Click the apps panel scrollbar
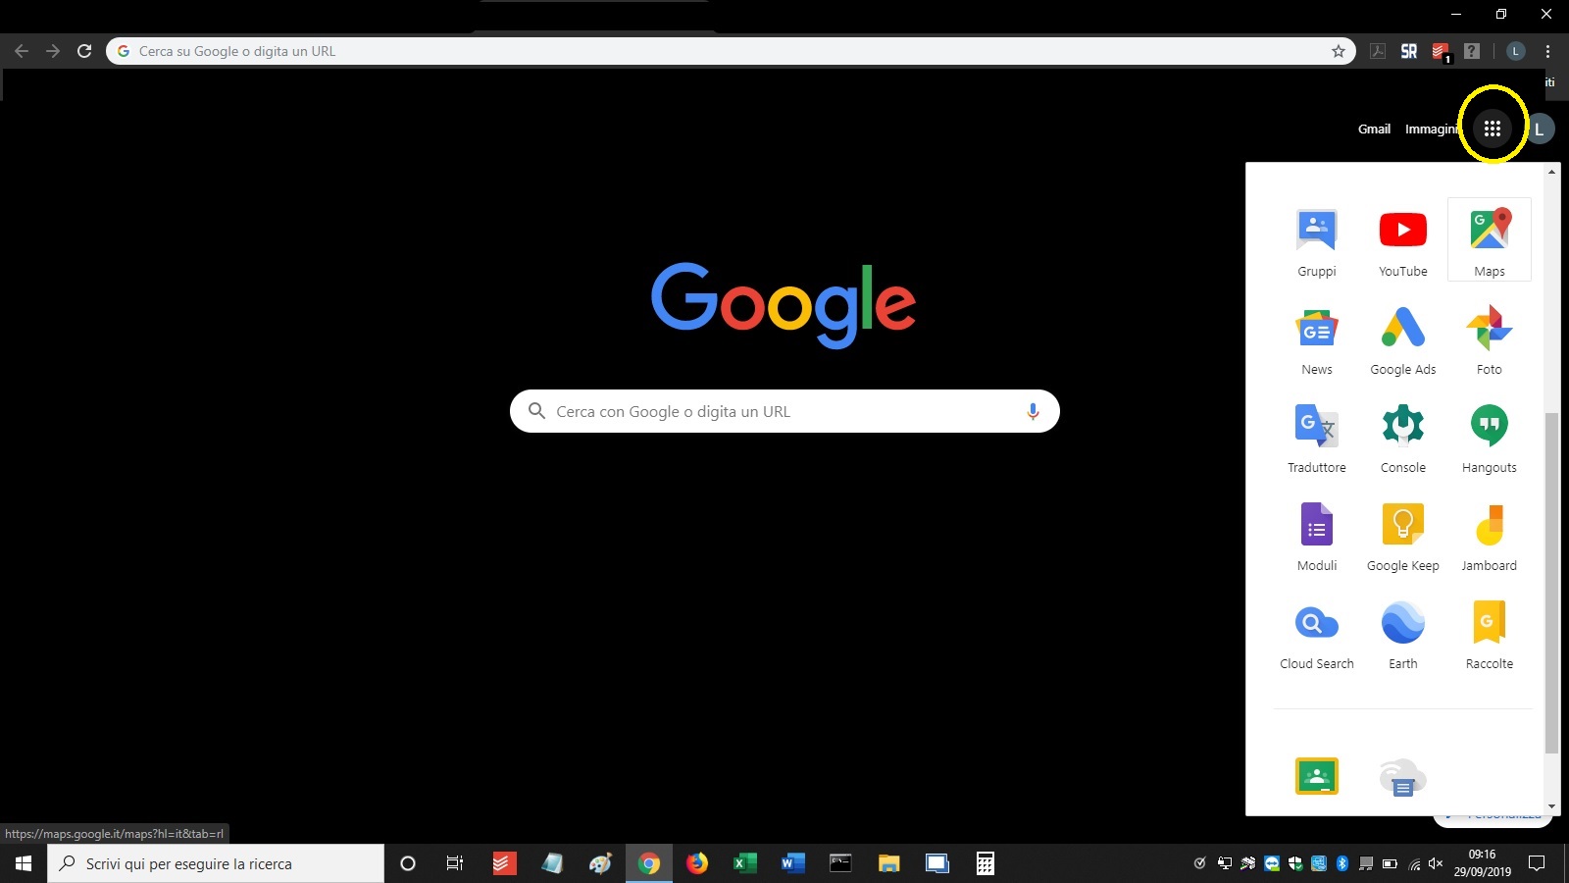1569x883 pixels. pos(1551,583)
